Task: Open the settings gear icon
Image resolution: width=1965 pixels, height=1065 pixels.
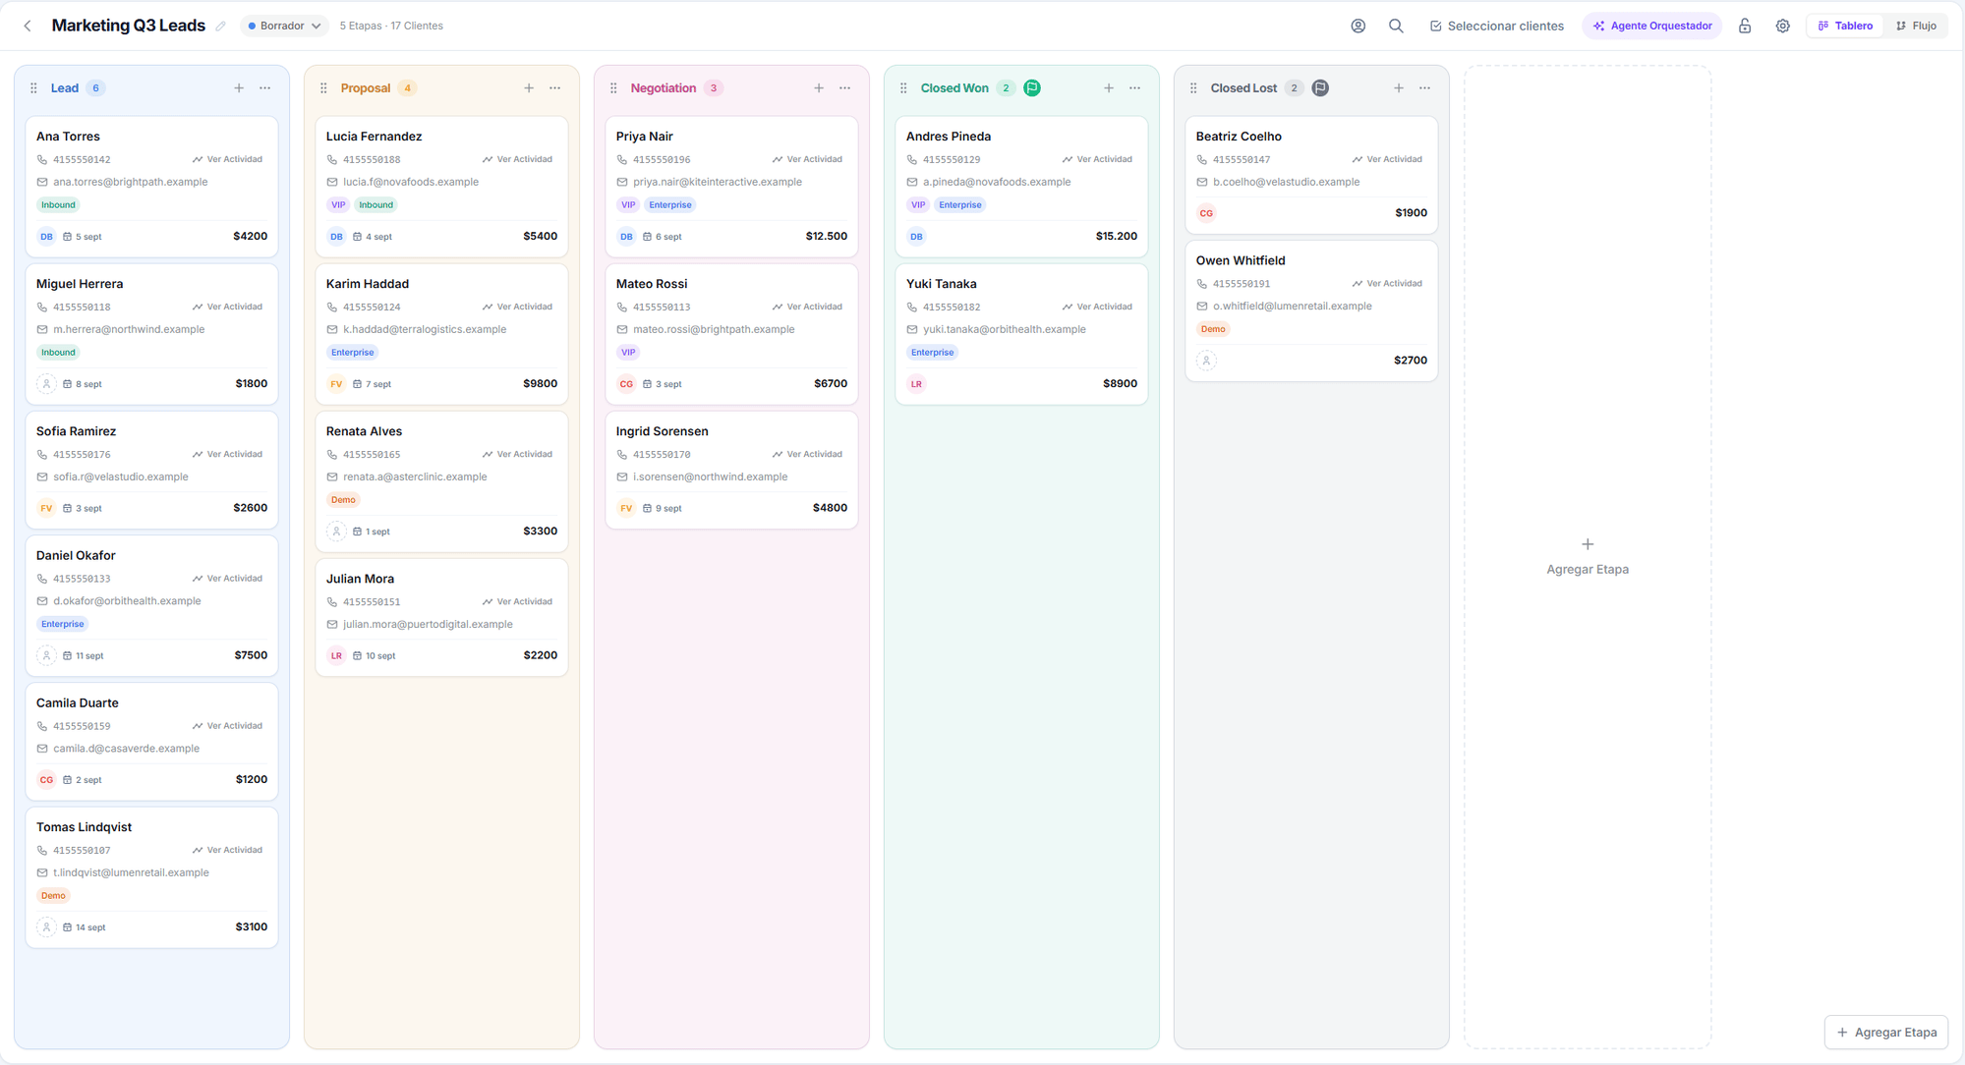Action: tap(1782, 26)
